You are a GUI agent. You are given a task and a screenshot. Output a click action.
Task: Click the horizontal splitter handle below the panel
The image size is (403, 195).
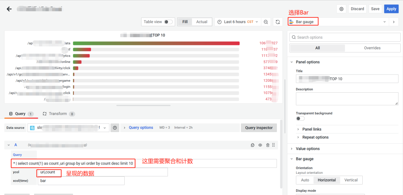(x=143, y=105)
